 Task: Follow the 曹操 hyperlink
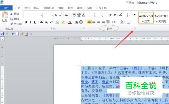84,82
